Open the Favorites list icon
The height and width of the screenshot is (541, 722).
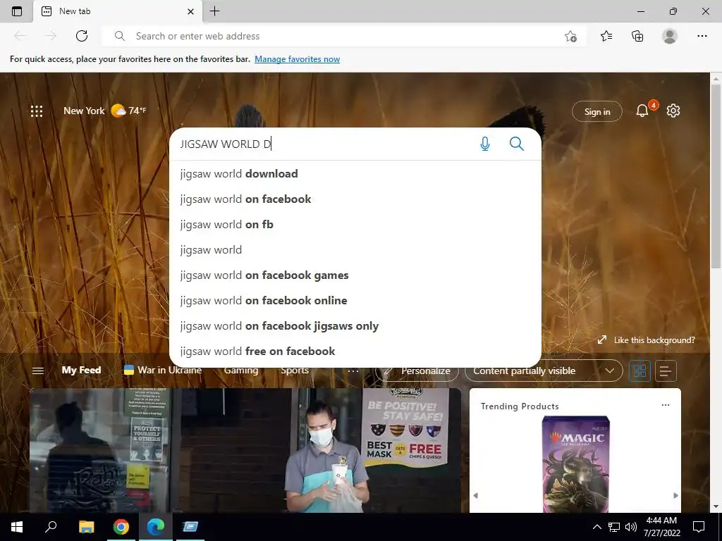pyautogui.click(x=606, y=36)
